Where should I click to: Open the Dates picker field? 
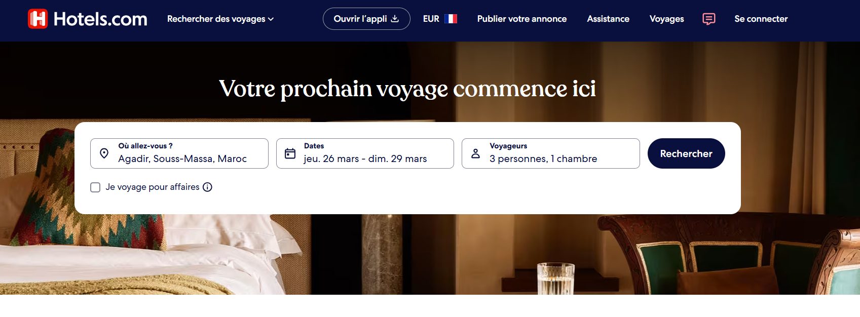365,153
